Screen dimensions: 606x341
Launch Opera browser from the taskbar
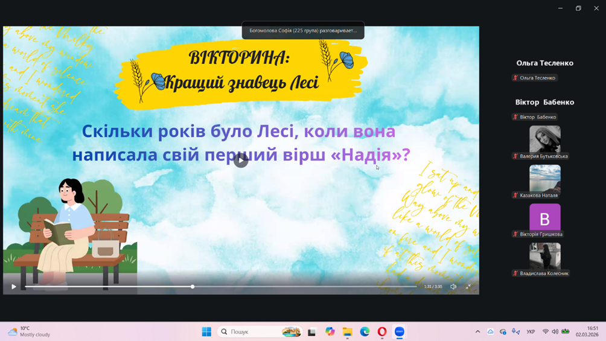[382, 331]
